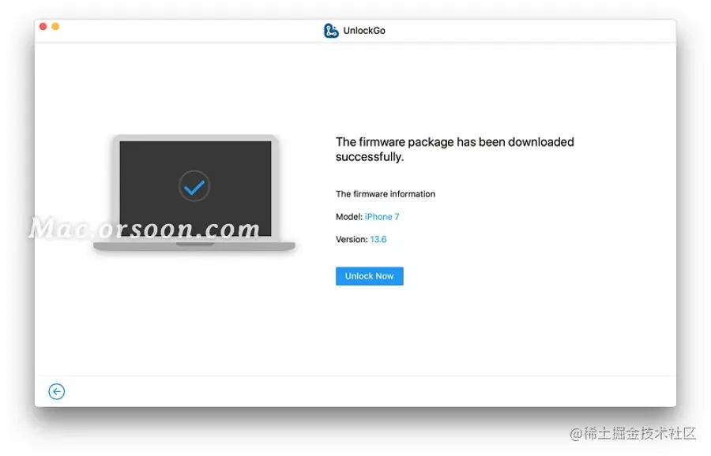The width and height of the screenshot is (711, 456).
Task: Start unlocking with the Unlock Now button
Action: pyautogui.click(x=370, y=276)
